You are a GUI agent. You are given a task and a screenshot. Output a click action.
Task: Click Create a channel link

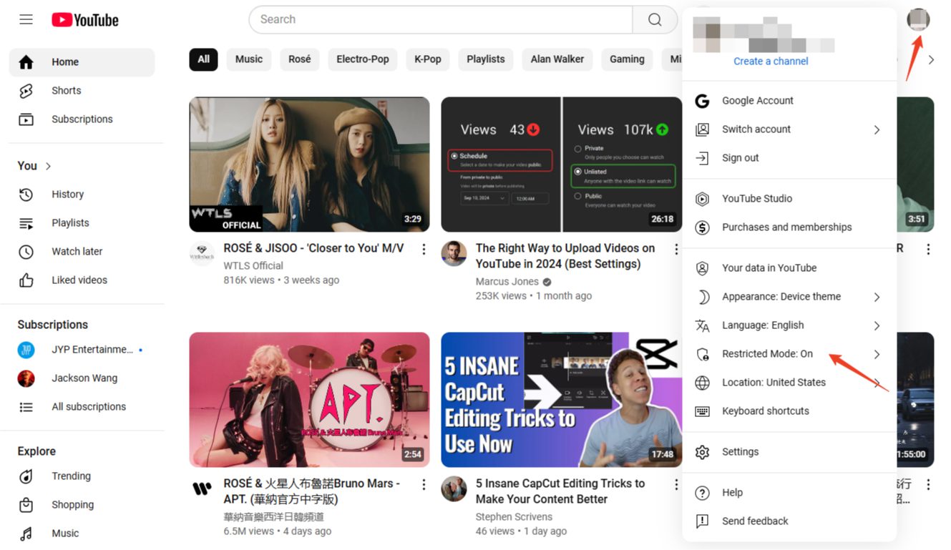click(771, 62)
